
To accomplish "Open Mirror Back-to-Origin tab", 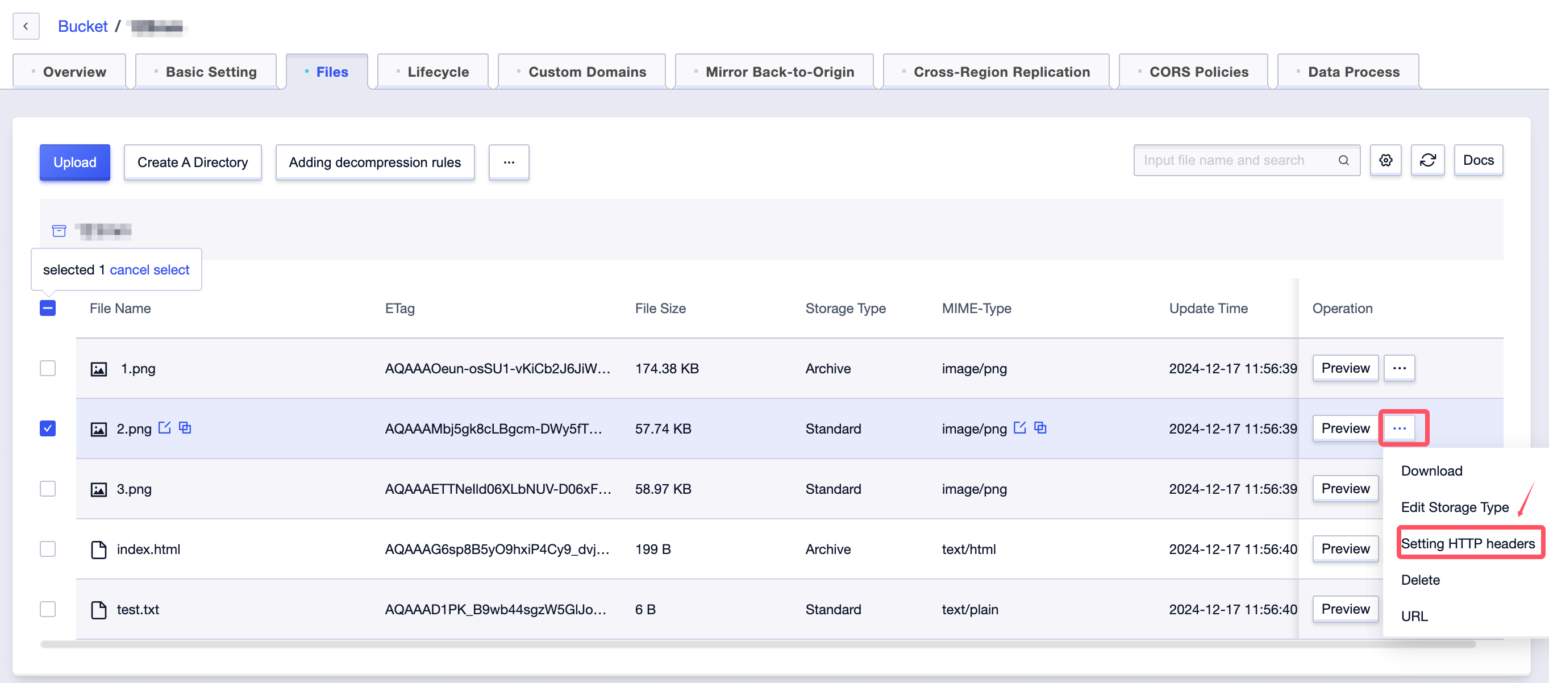I will coord(774,72).
